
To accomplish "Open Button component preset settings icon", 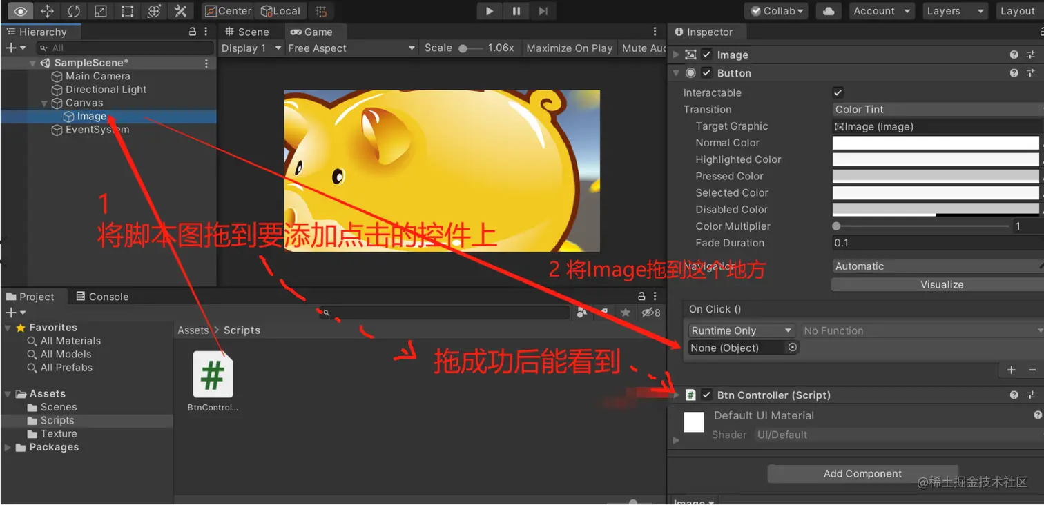I will (x=1031, y=73).
